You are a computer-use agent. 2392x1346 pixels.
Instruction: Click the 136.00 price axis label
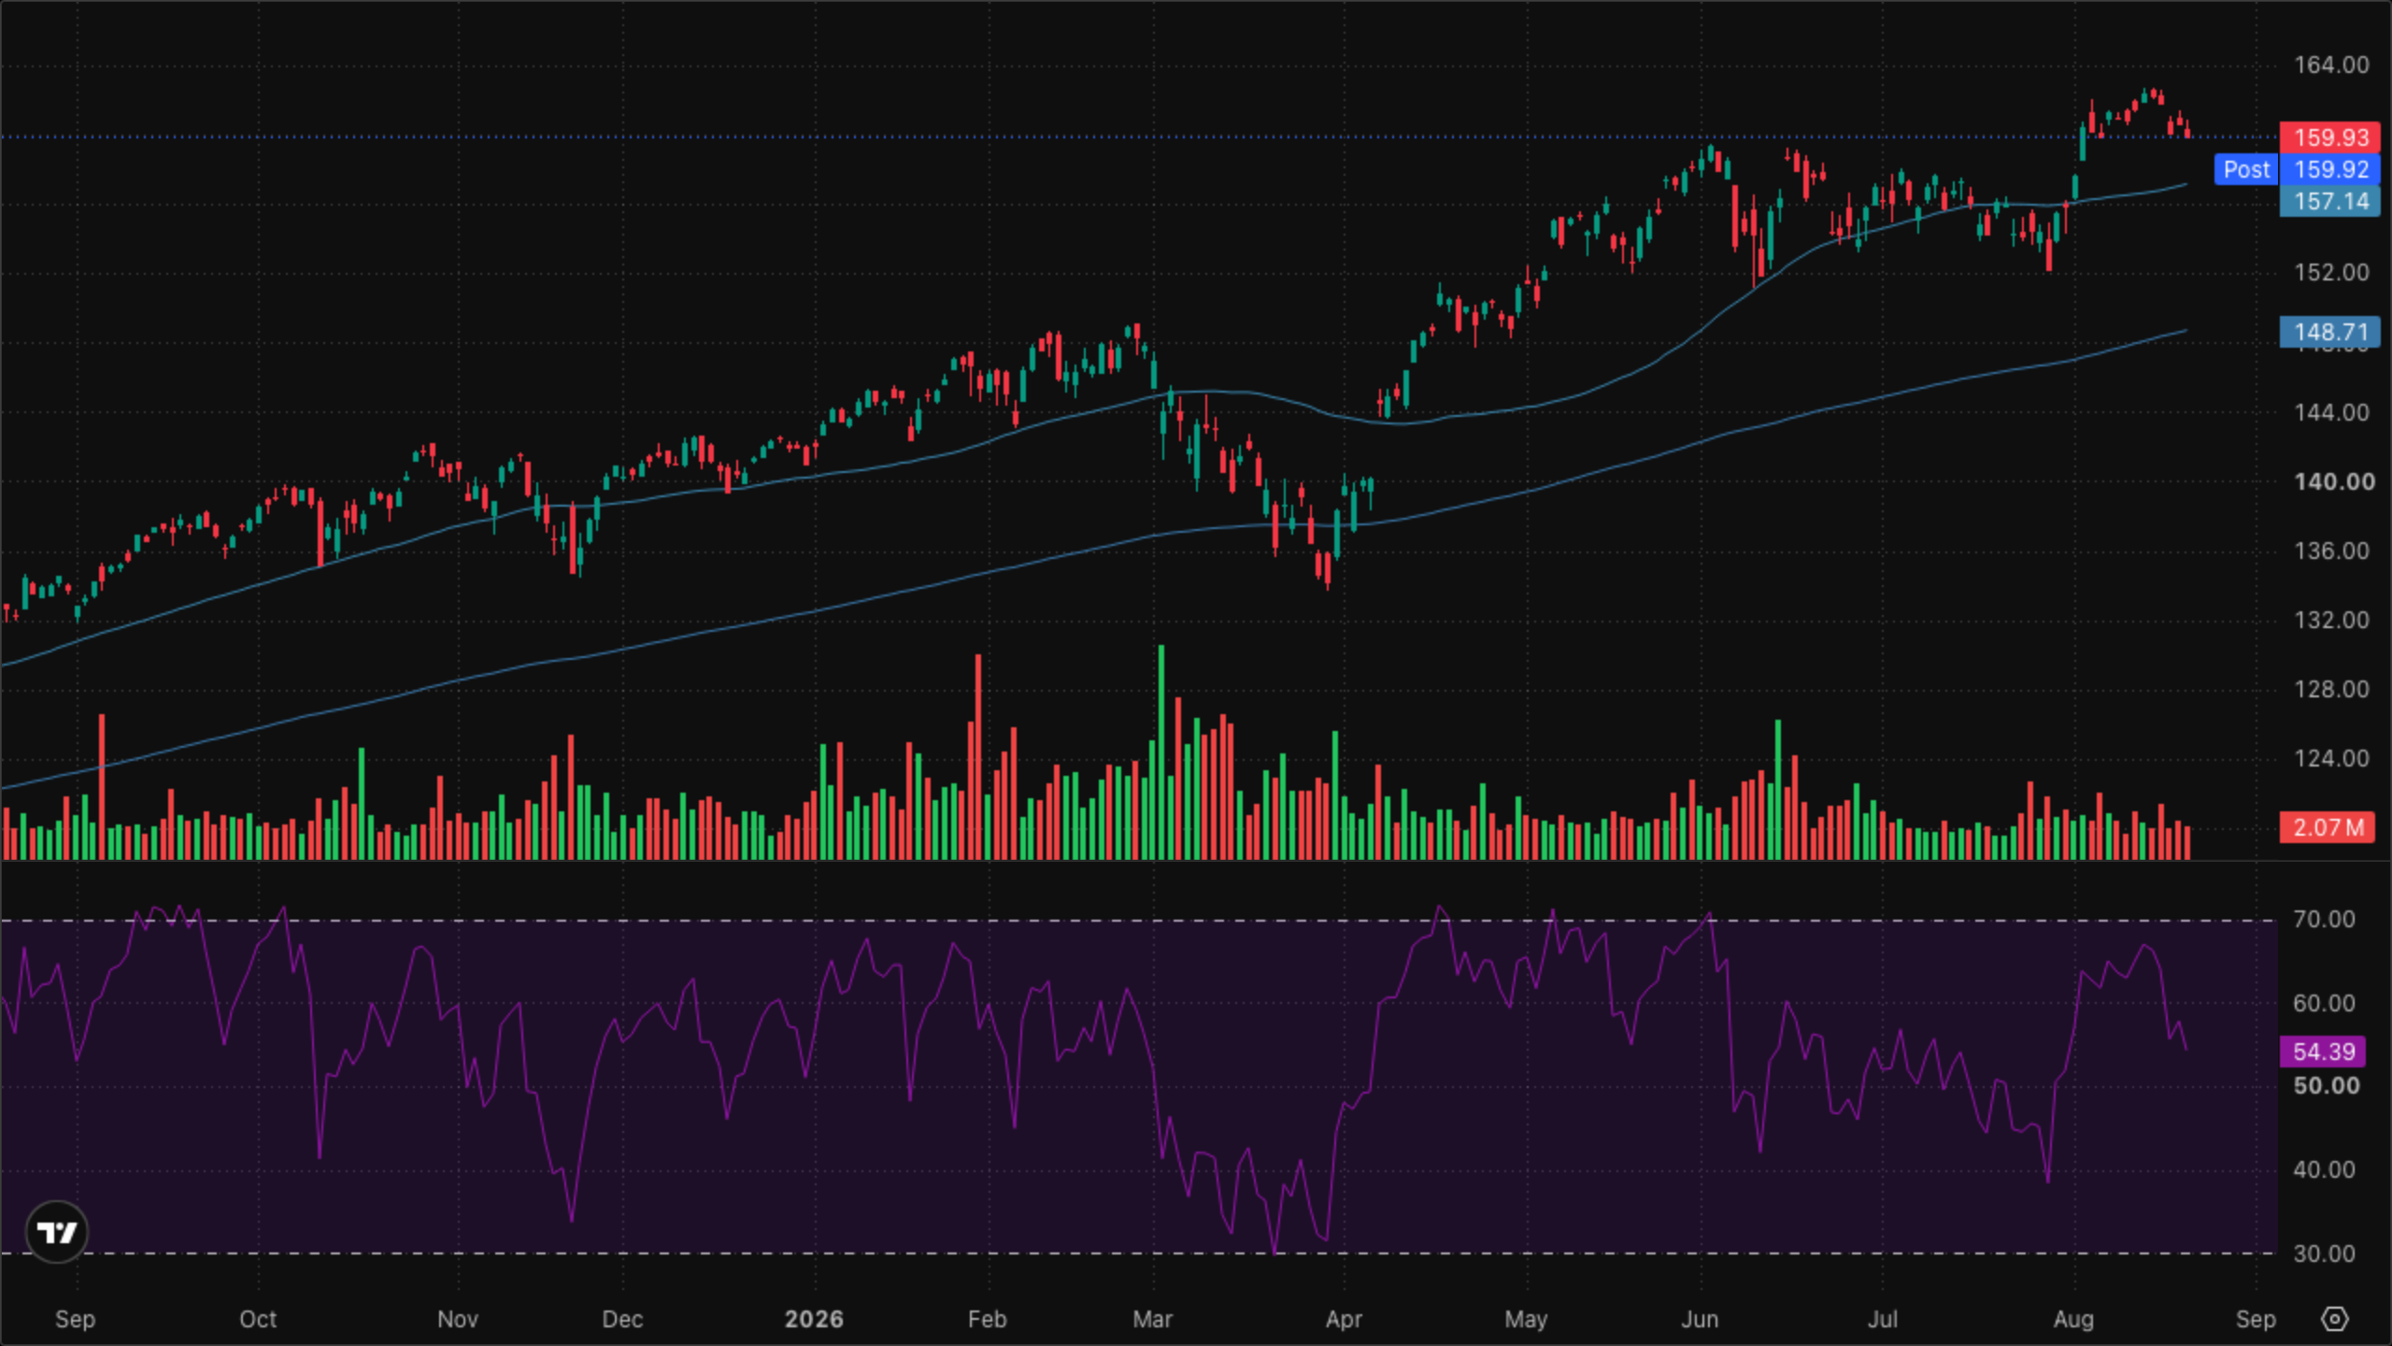coord(2331,551)
